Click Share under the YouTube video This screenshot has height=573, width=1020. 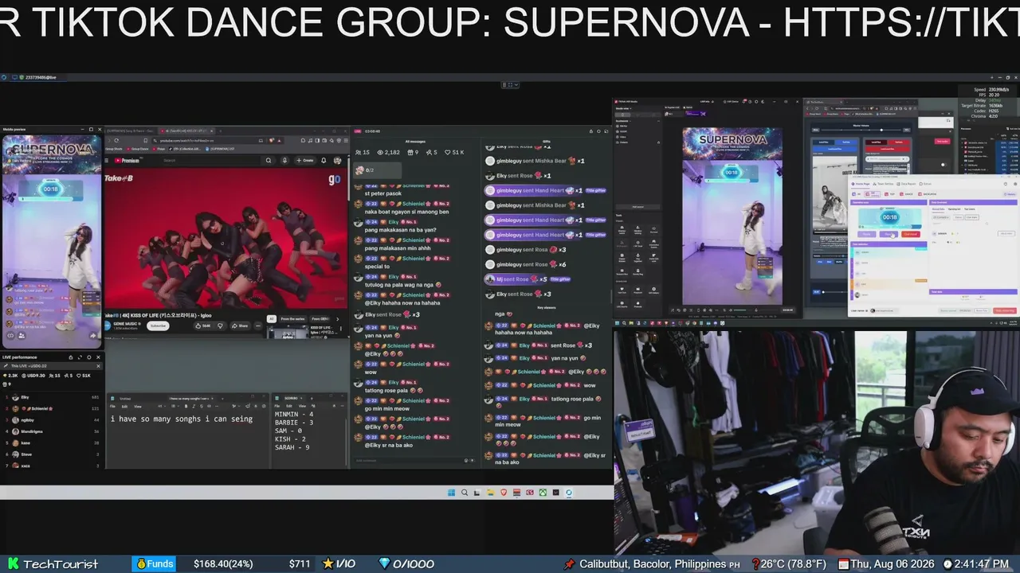tap(240, 325)
